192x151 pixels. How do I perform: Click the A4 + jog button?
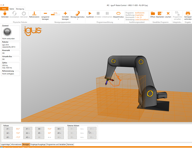coord(59,129)
